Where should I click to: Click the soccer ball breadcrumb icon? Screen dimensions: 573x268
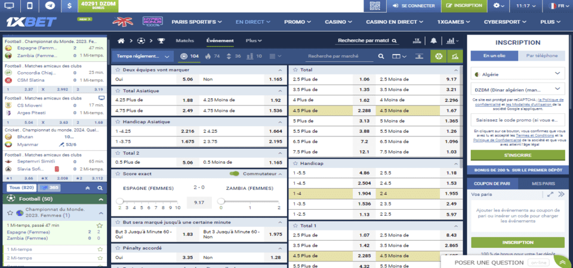[141, 41]
